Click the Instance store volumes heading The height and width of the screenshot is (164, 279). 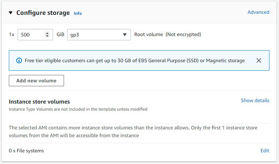pos(39,102)
